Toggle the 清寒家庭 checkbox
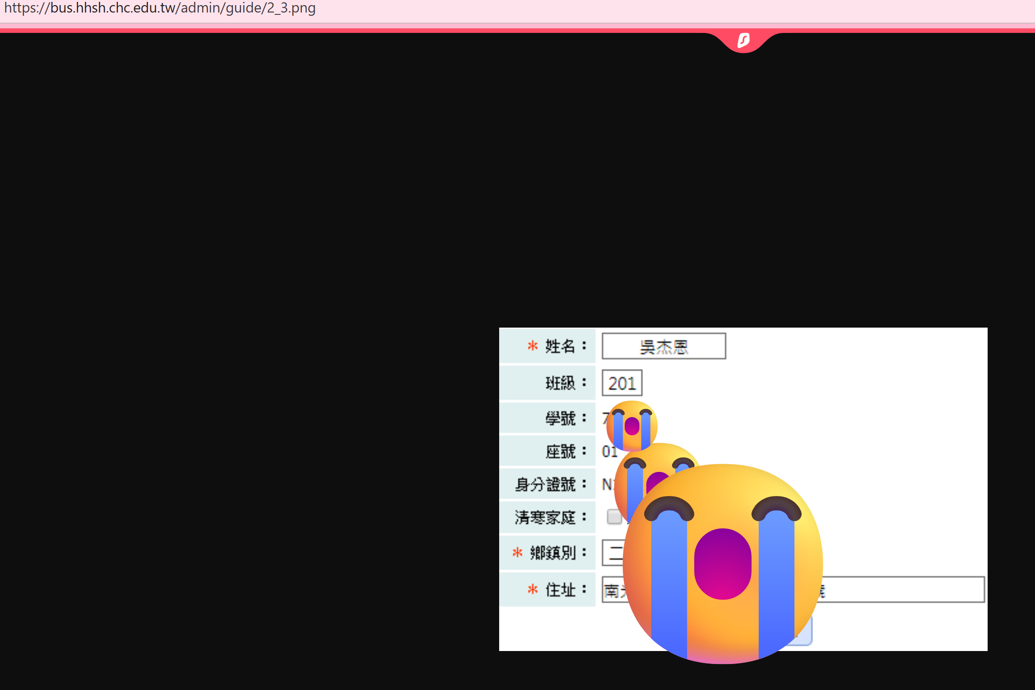The height and width of the screenshot is (690, 1035). [x=614, y=516]
